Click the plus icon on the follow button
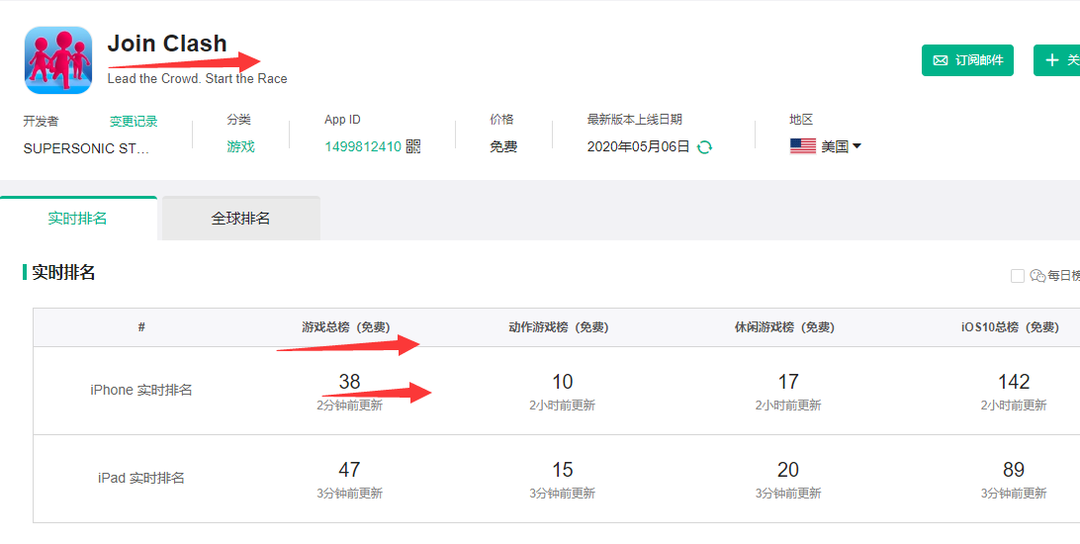1080x544 pixels. (x=1051, y=60)
